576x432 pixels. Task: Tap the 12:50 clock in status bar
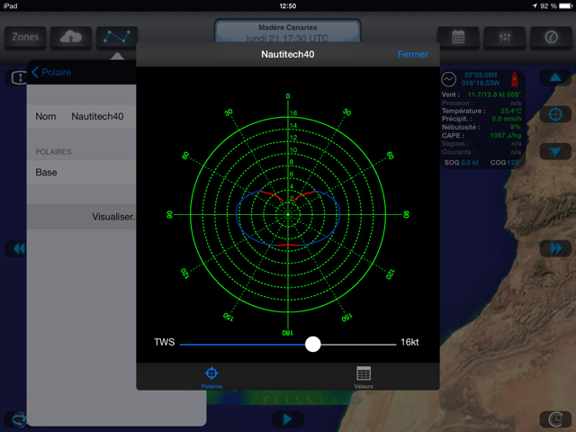pyautogui.click(x=288, y=6)
